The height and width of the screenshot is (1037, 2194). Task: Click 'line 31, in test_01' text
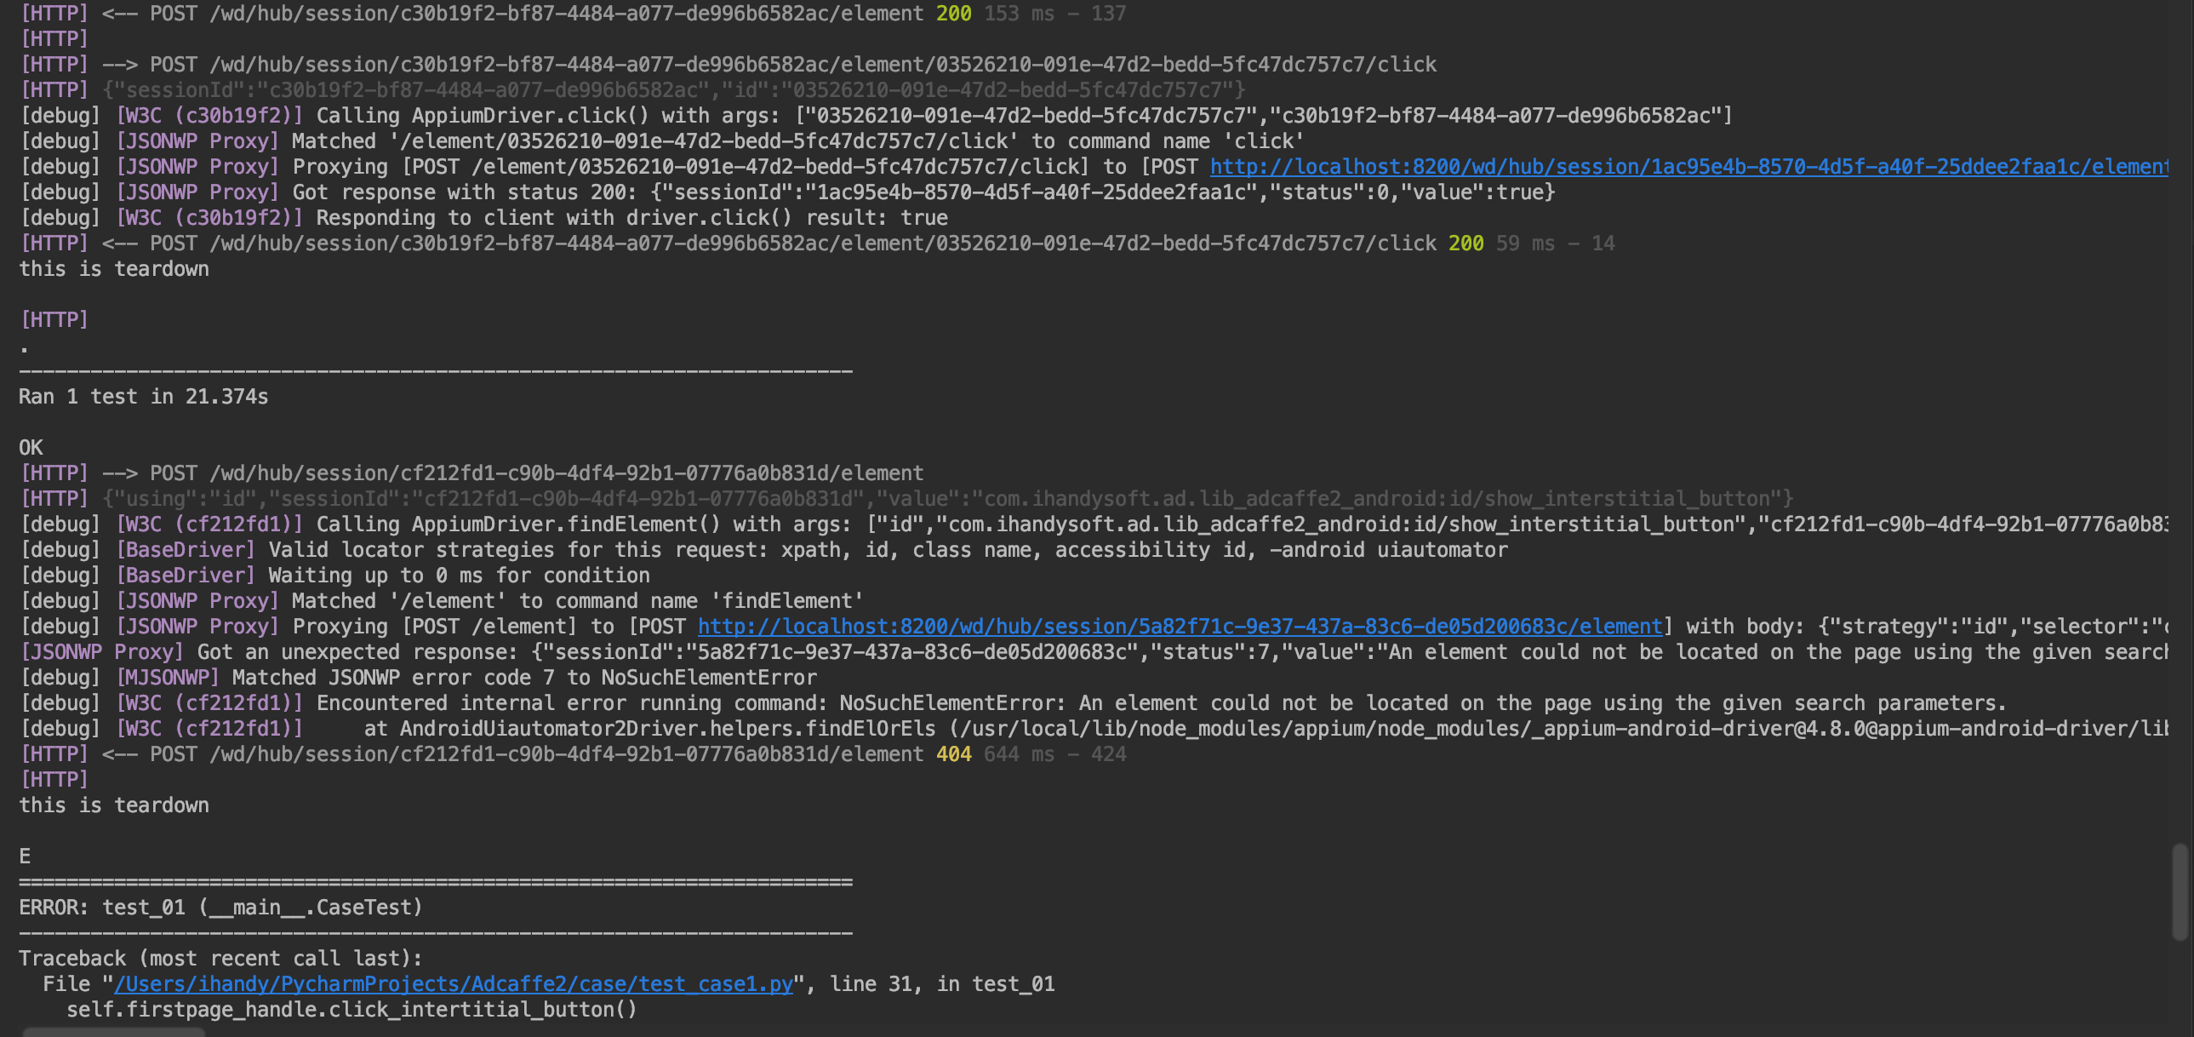tap(942, 984)
